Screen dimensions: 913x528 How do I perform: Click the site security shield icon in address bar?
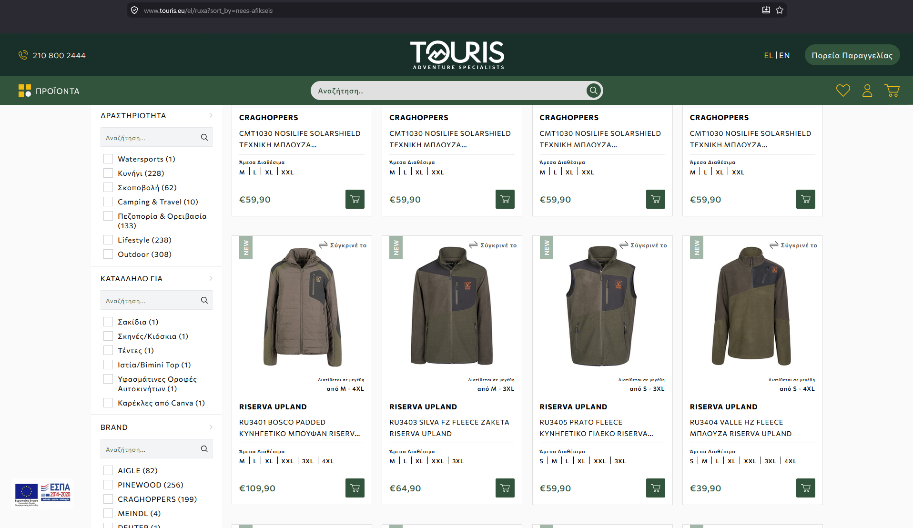coord(134,10)
